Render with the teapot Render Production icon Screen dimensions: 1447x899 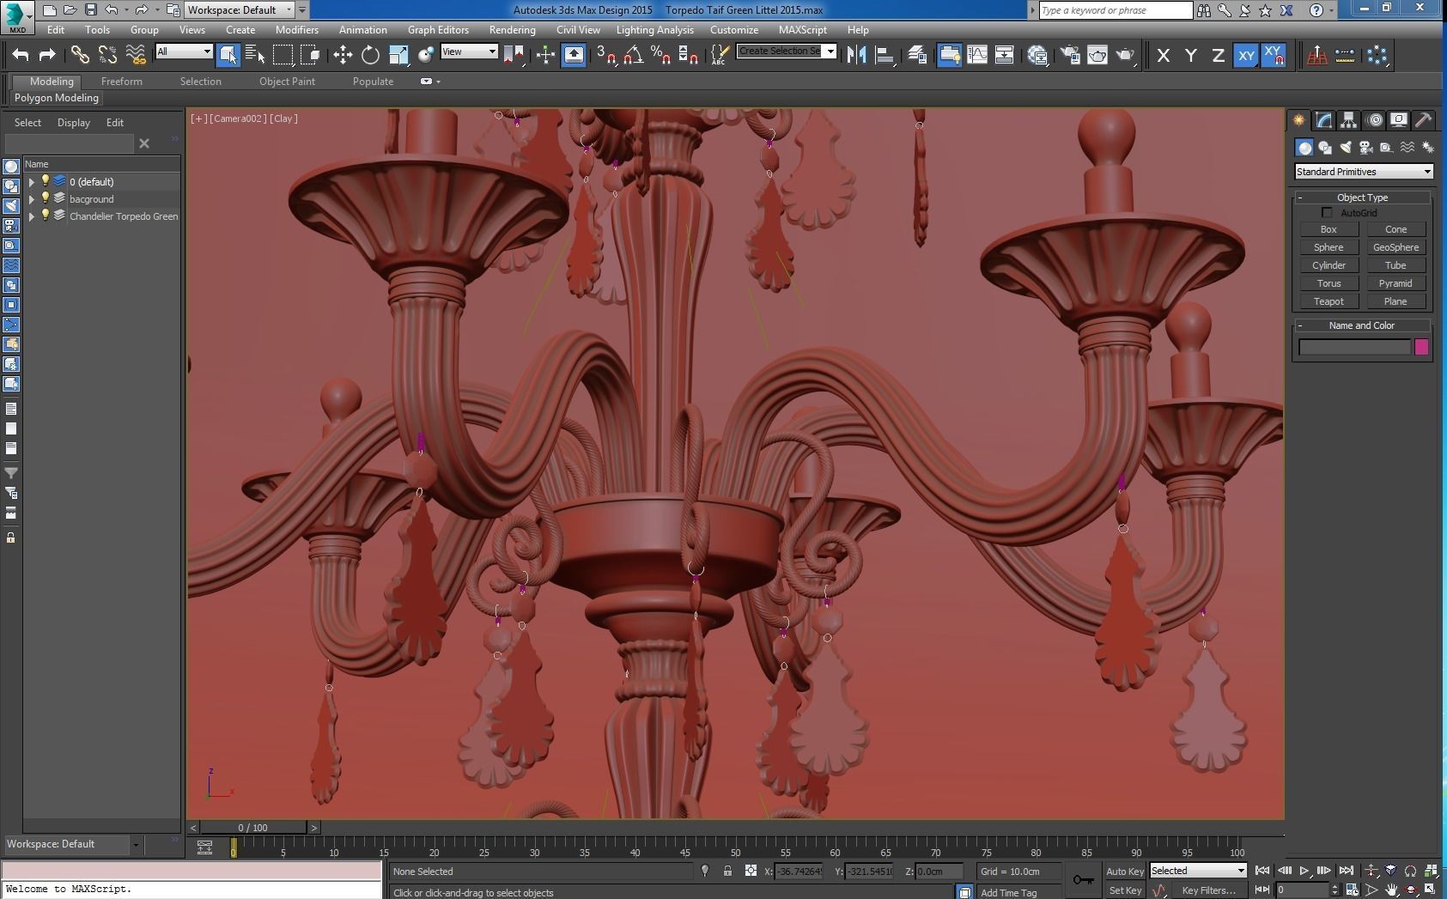[1125, 55]
